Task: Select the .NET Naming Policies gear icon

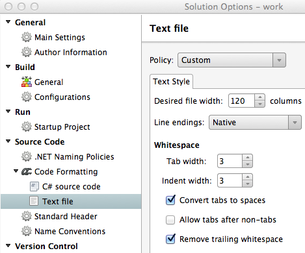Action: point(27,156)
